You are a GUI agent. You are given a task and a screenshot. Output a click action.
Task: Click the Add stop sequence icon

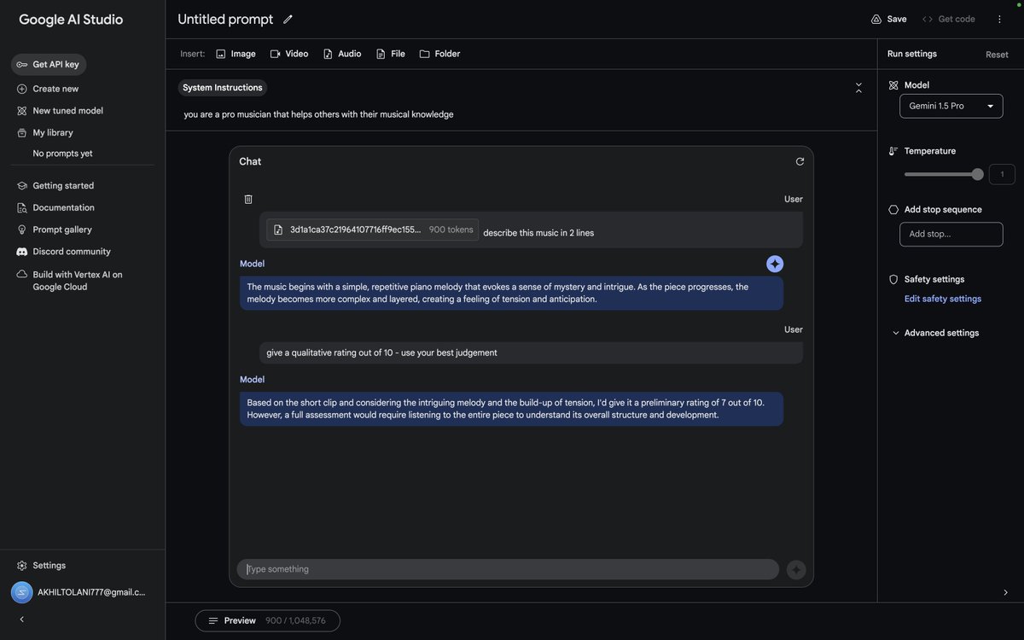click(893, 210)
